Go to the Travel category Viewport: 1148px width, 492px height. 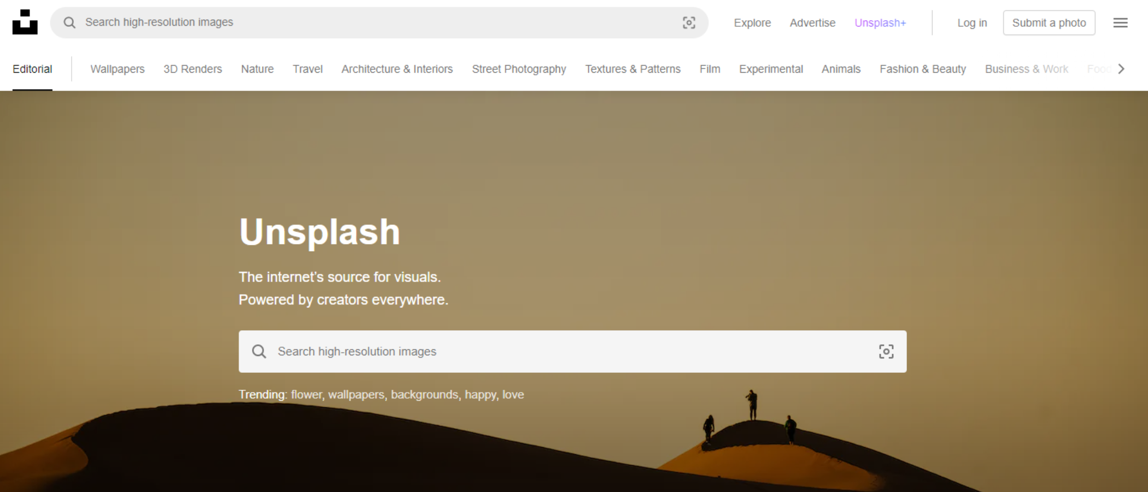tap(308, 69)
